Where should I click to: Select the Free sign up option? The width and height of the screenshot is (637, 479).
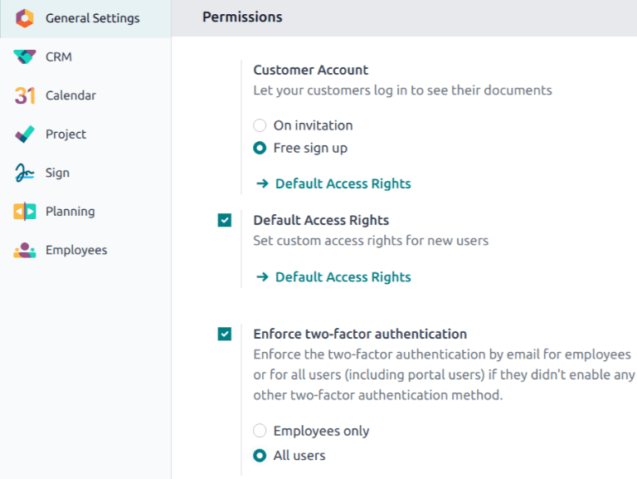tap(260, 149)
